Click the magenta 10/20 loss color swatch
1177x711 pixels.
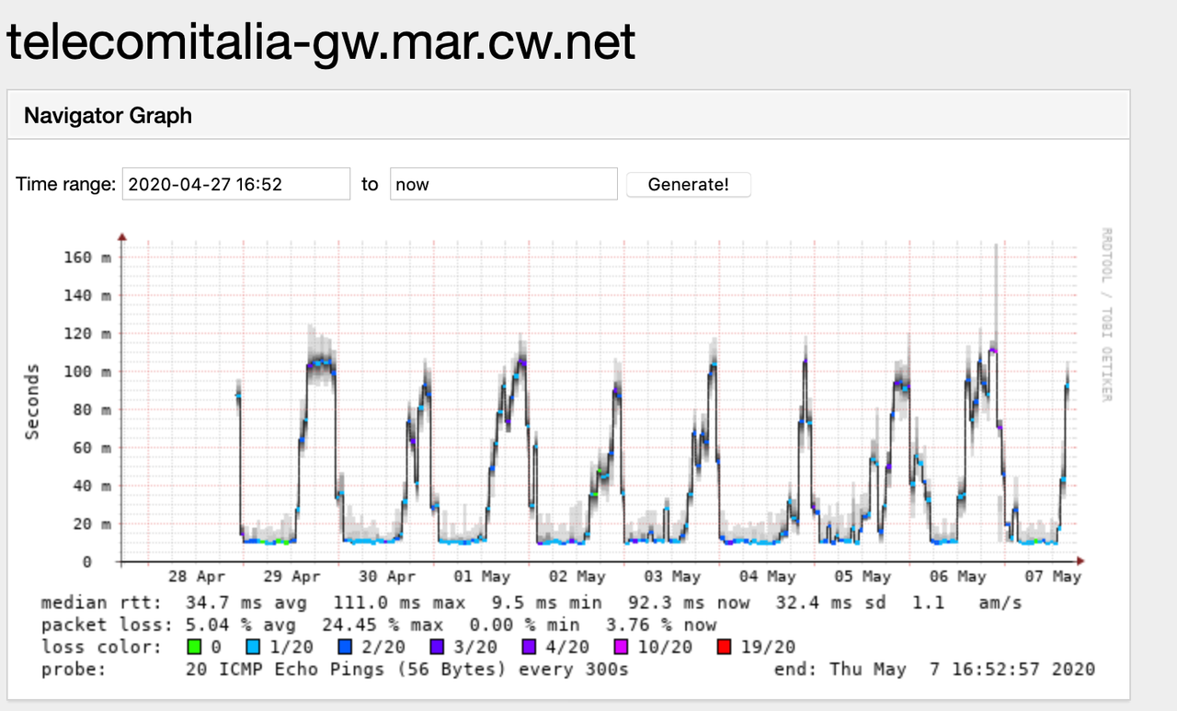(x=621, y=648)
